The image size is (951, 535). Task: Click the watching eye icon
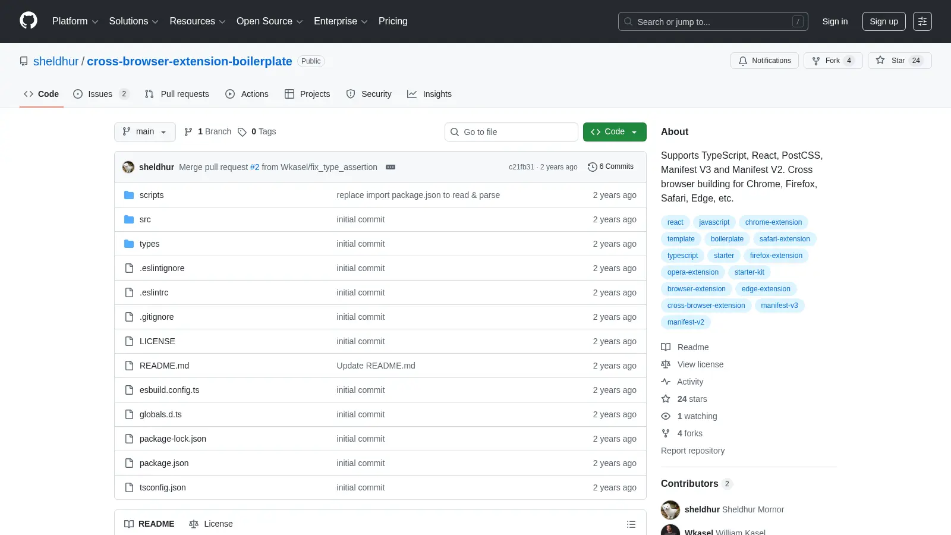click(666, 416)
